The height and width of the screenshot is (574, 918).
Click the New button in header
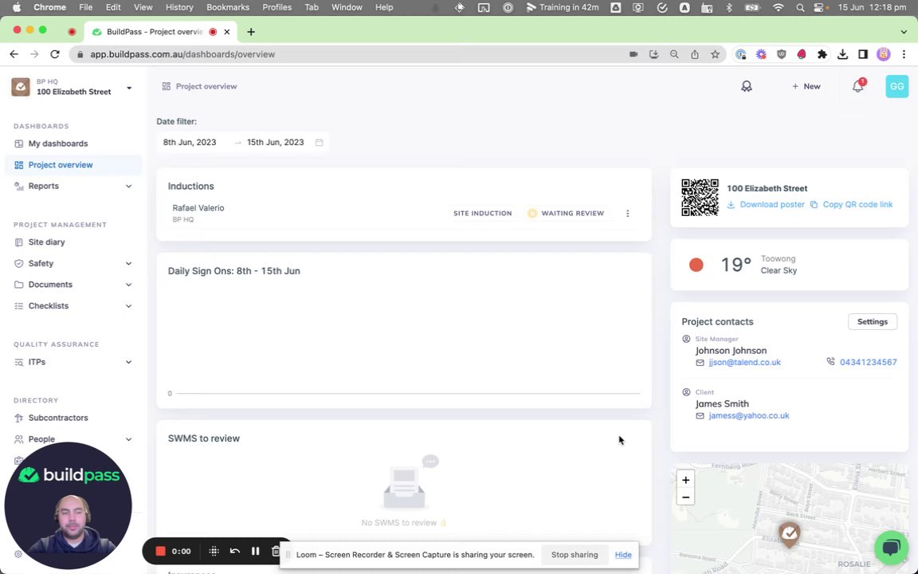(806, 86)
